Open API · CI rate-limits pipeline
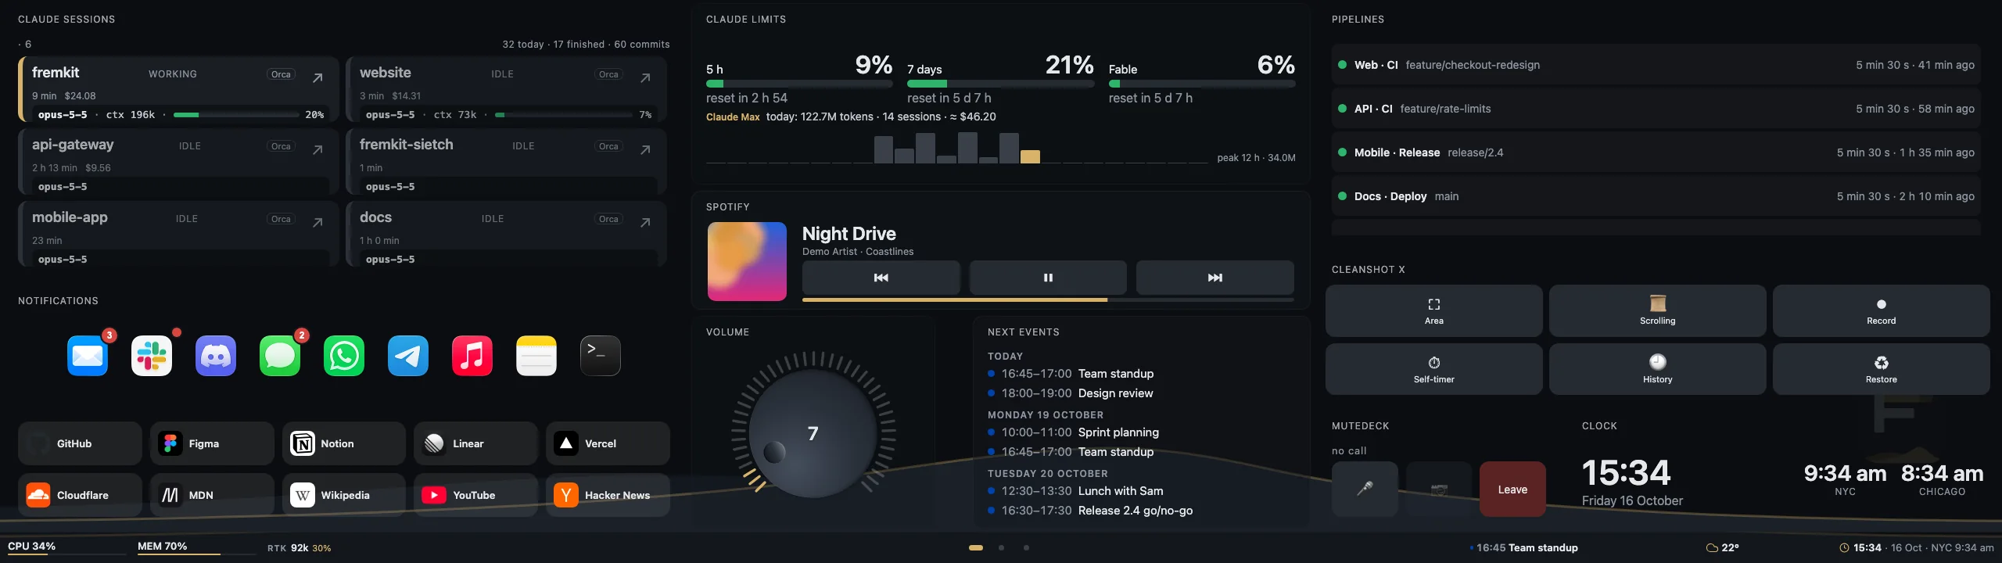 click(x=1656, y=109)
